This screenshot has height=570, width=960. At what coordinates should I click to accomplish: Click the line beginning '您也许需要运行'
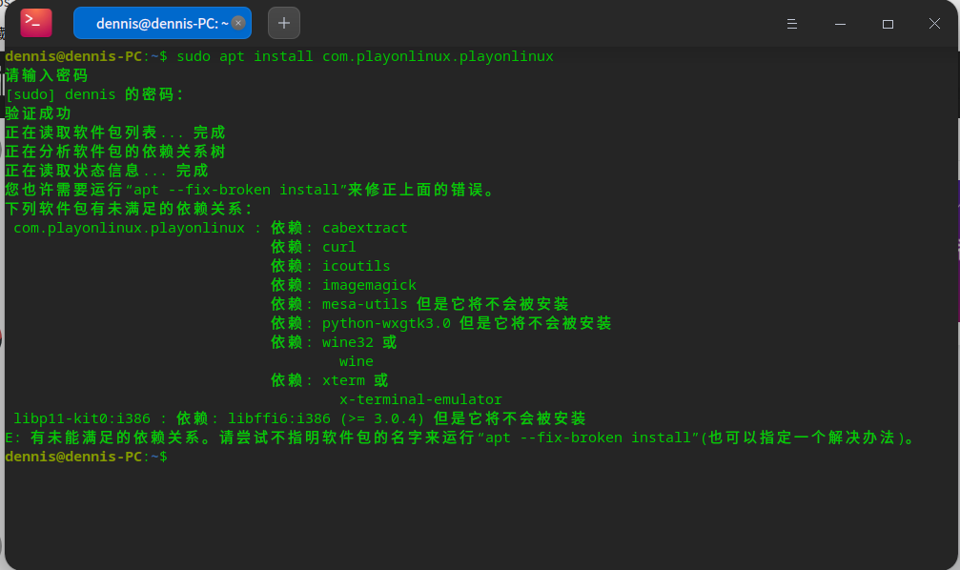(250, 190)
